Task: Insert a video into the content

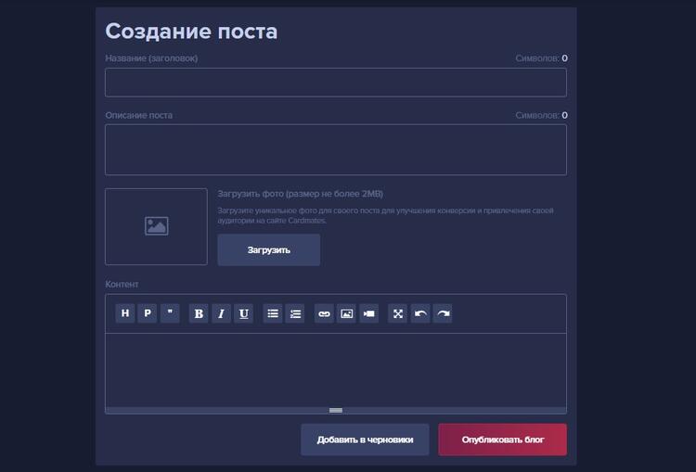Action: point(369,313)
